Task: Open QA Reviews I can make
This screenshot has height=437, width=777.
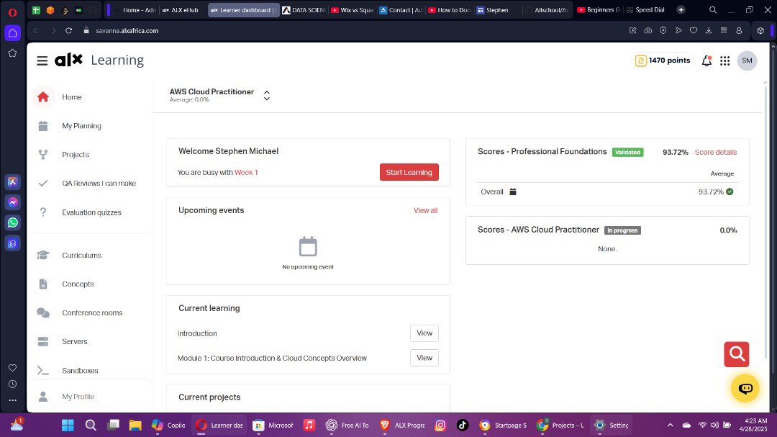Action: (99, 184)
